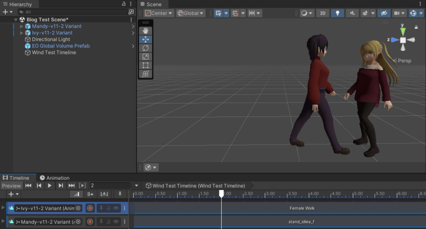The width and height of the screenshot is (426, 229).
Task: Jump to the start of the timeline
Action: pos(28,185)
